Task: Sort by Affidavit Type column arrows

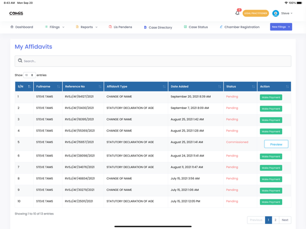Action: point(164,86)
